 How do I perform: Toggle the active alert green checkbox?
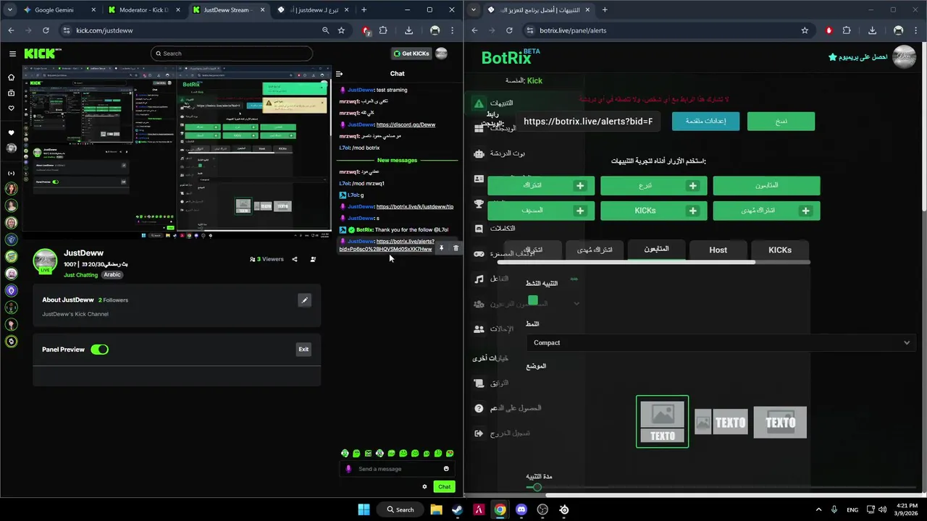[x=533, y=300]
